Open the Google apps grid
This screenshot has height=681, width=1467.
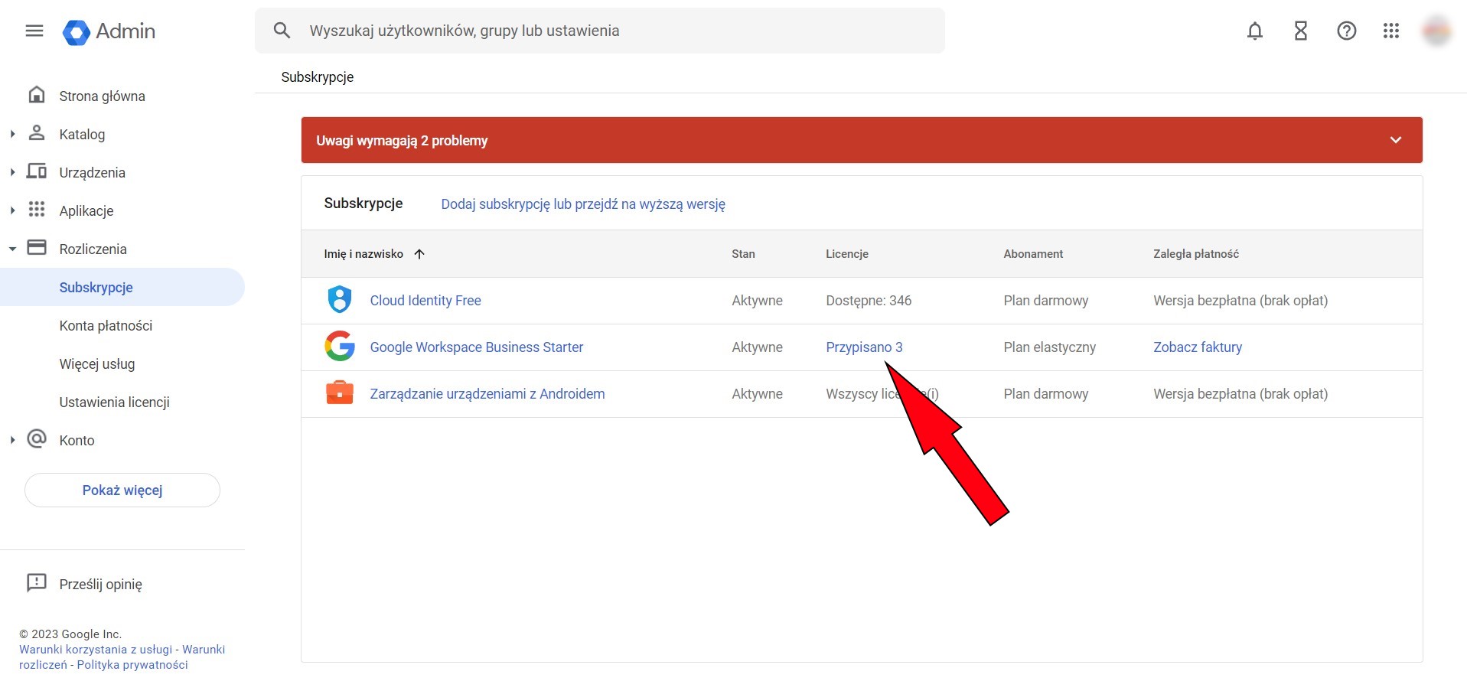[1391, 31]
